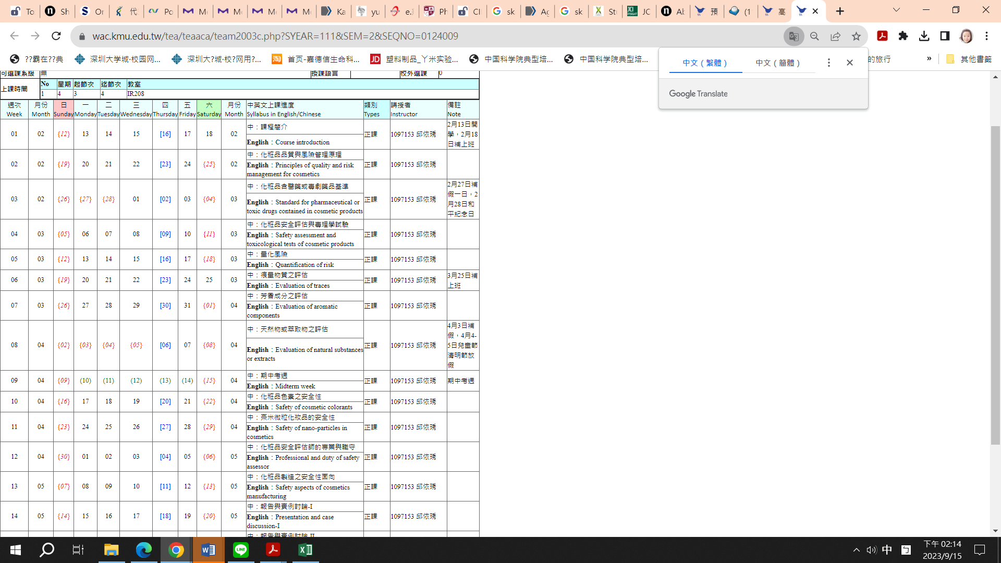Toggle the 中 input method indicator
The width and height of the screenshot is (1001, 563).
(887, 550)
